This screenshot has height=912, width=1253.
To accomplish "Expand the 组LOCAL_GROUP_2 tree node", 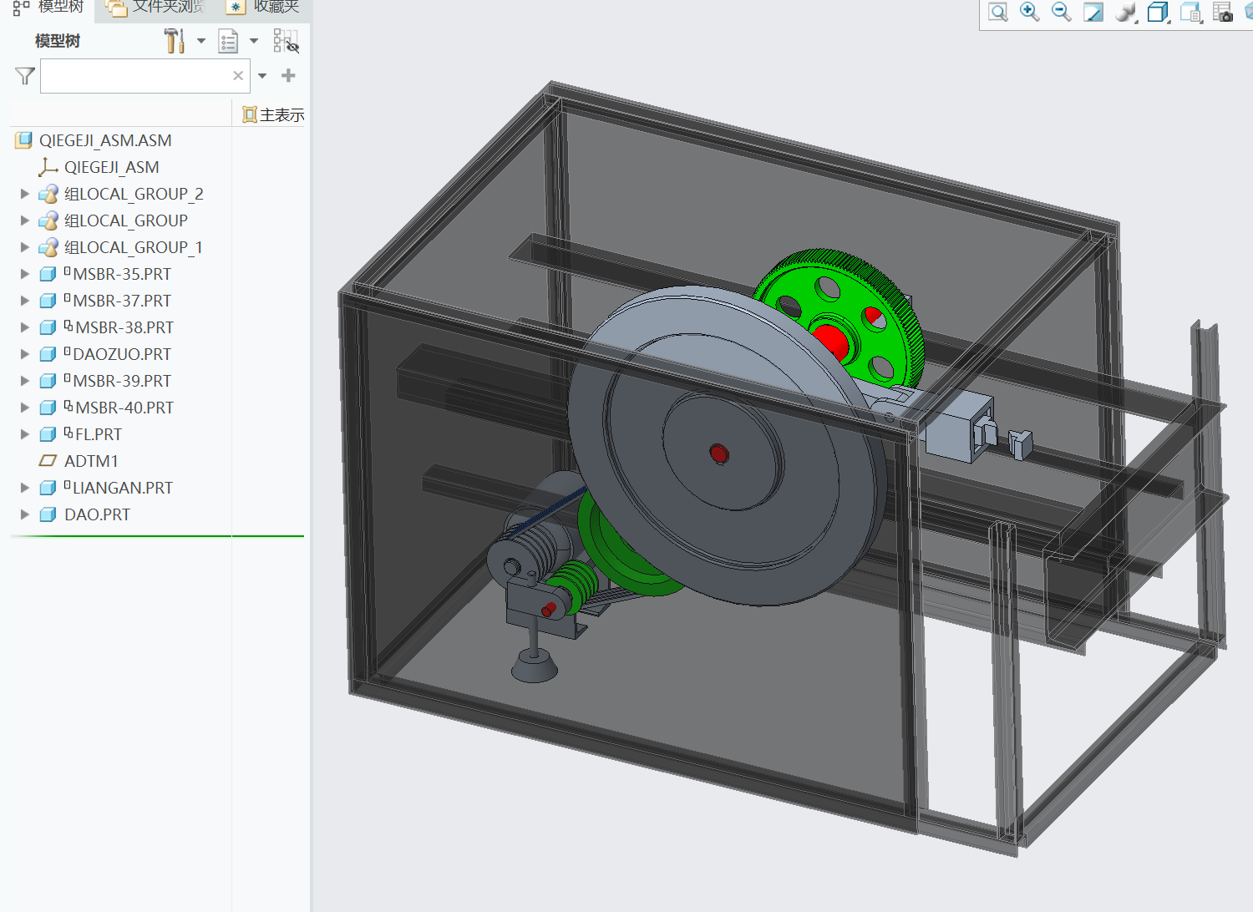I will tap(25, 194).
